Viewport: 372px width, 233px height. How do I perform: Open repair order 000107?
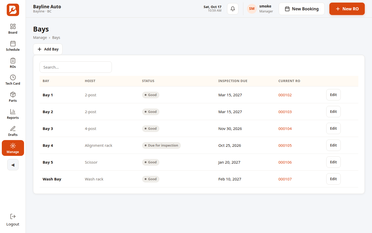click(x=285, y=179)
